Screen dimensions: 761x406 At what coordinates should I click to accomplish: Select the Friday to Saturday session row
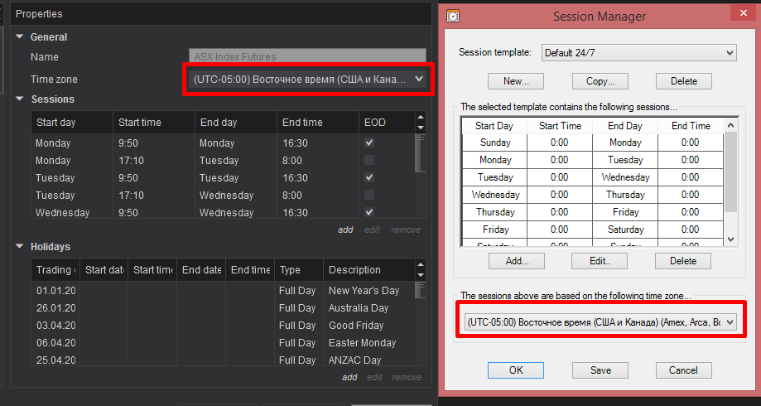point(593,230)
